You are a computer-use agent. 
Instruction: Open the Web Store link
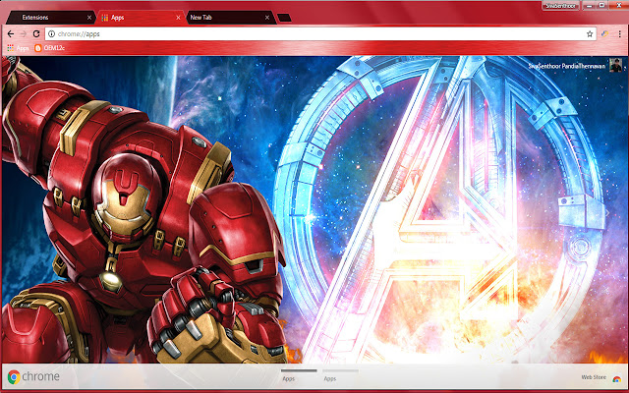[594, 377]
